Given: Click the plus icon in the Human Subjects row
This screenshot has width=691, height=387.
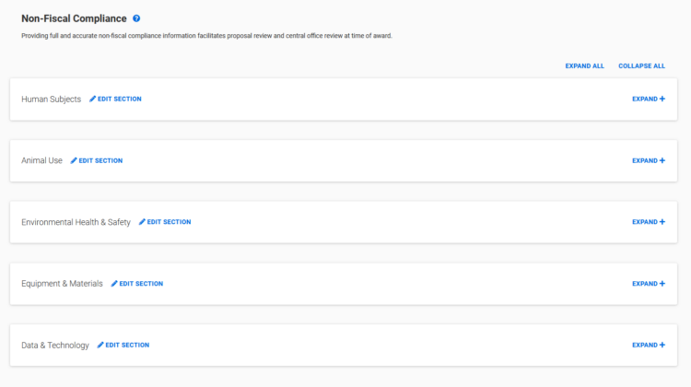Looking at the screenshot, I should pyautogui.click(x=662, y=99).
